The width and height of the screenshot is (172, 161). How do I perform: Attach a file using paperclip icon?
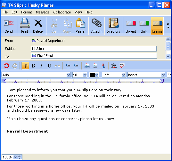96,26
